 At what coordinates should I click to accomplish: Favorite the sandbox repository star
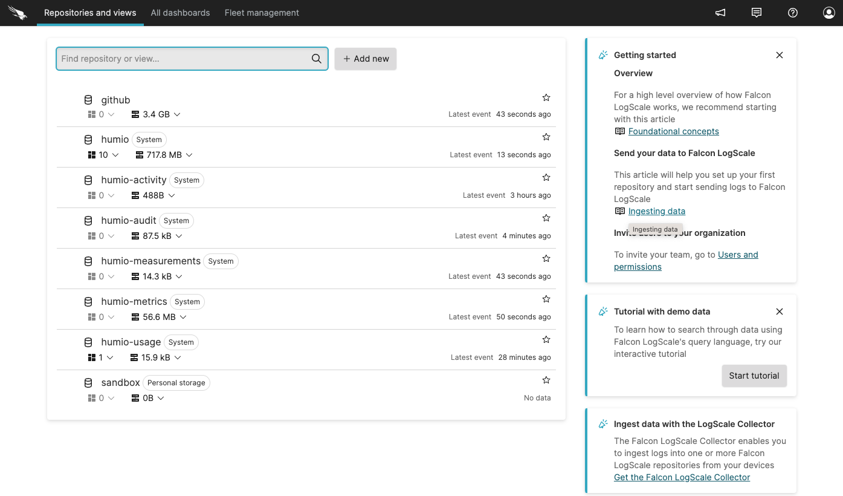546,379
